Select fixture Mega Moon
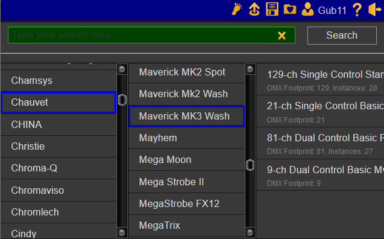The width and height of the screenshot is (384, 239). click(x=187, y=160)
